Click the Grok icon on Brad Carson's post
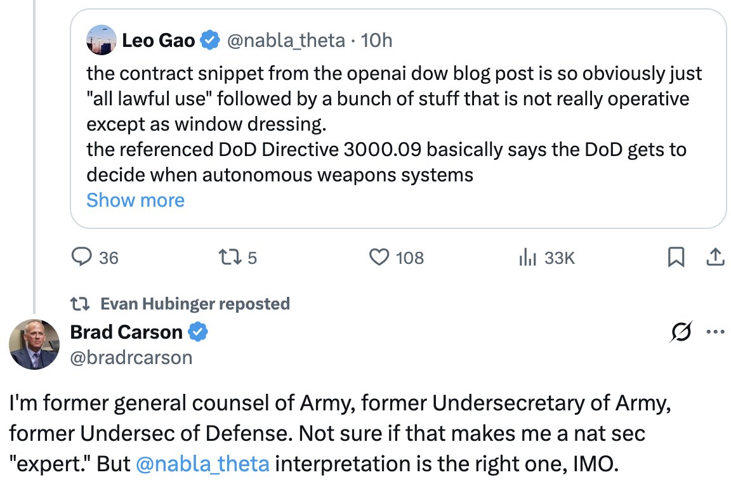Viewport: 731px width, 496px height. (x=680, y=332)
